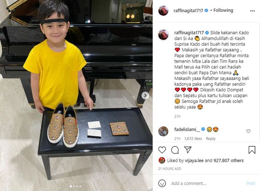The height and width of the screenshot is (191, 260).
Task: Visit the fadelislami__ profile username link
Action: pyautogui.click(x=187, y=129)
